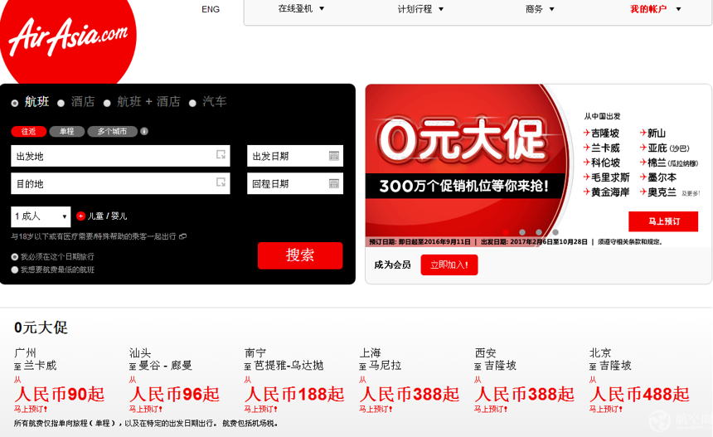Click the external link icon after special assistance text

pos(183,236)
